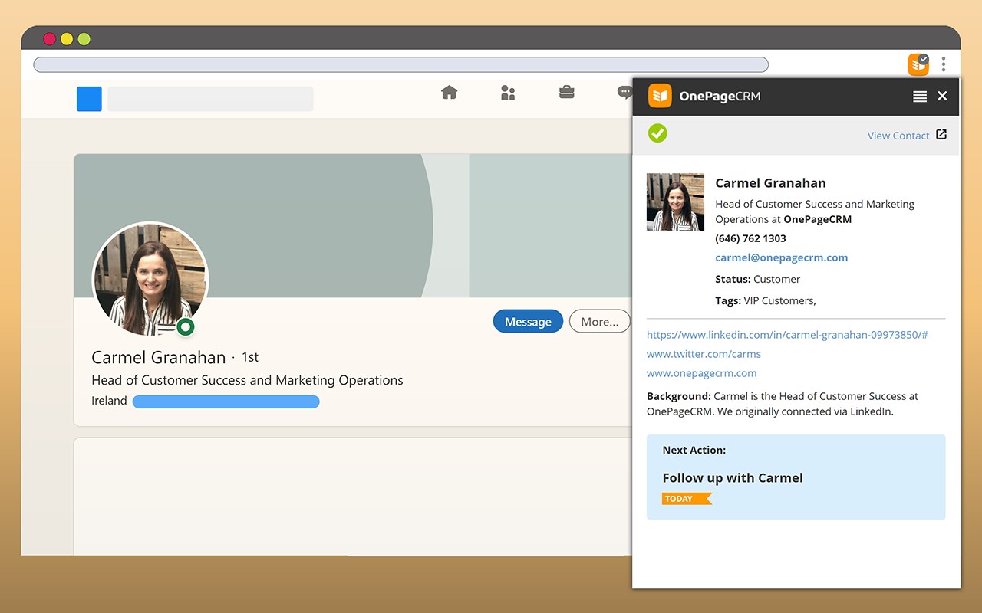Click the green checkmark status icon

pos(657,133)
